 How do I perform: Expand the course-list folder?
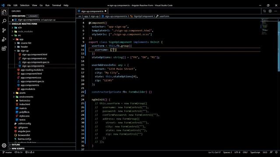(x=15, y=43)
